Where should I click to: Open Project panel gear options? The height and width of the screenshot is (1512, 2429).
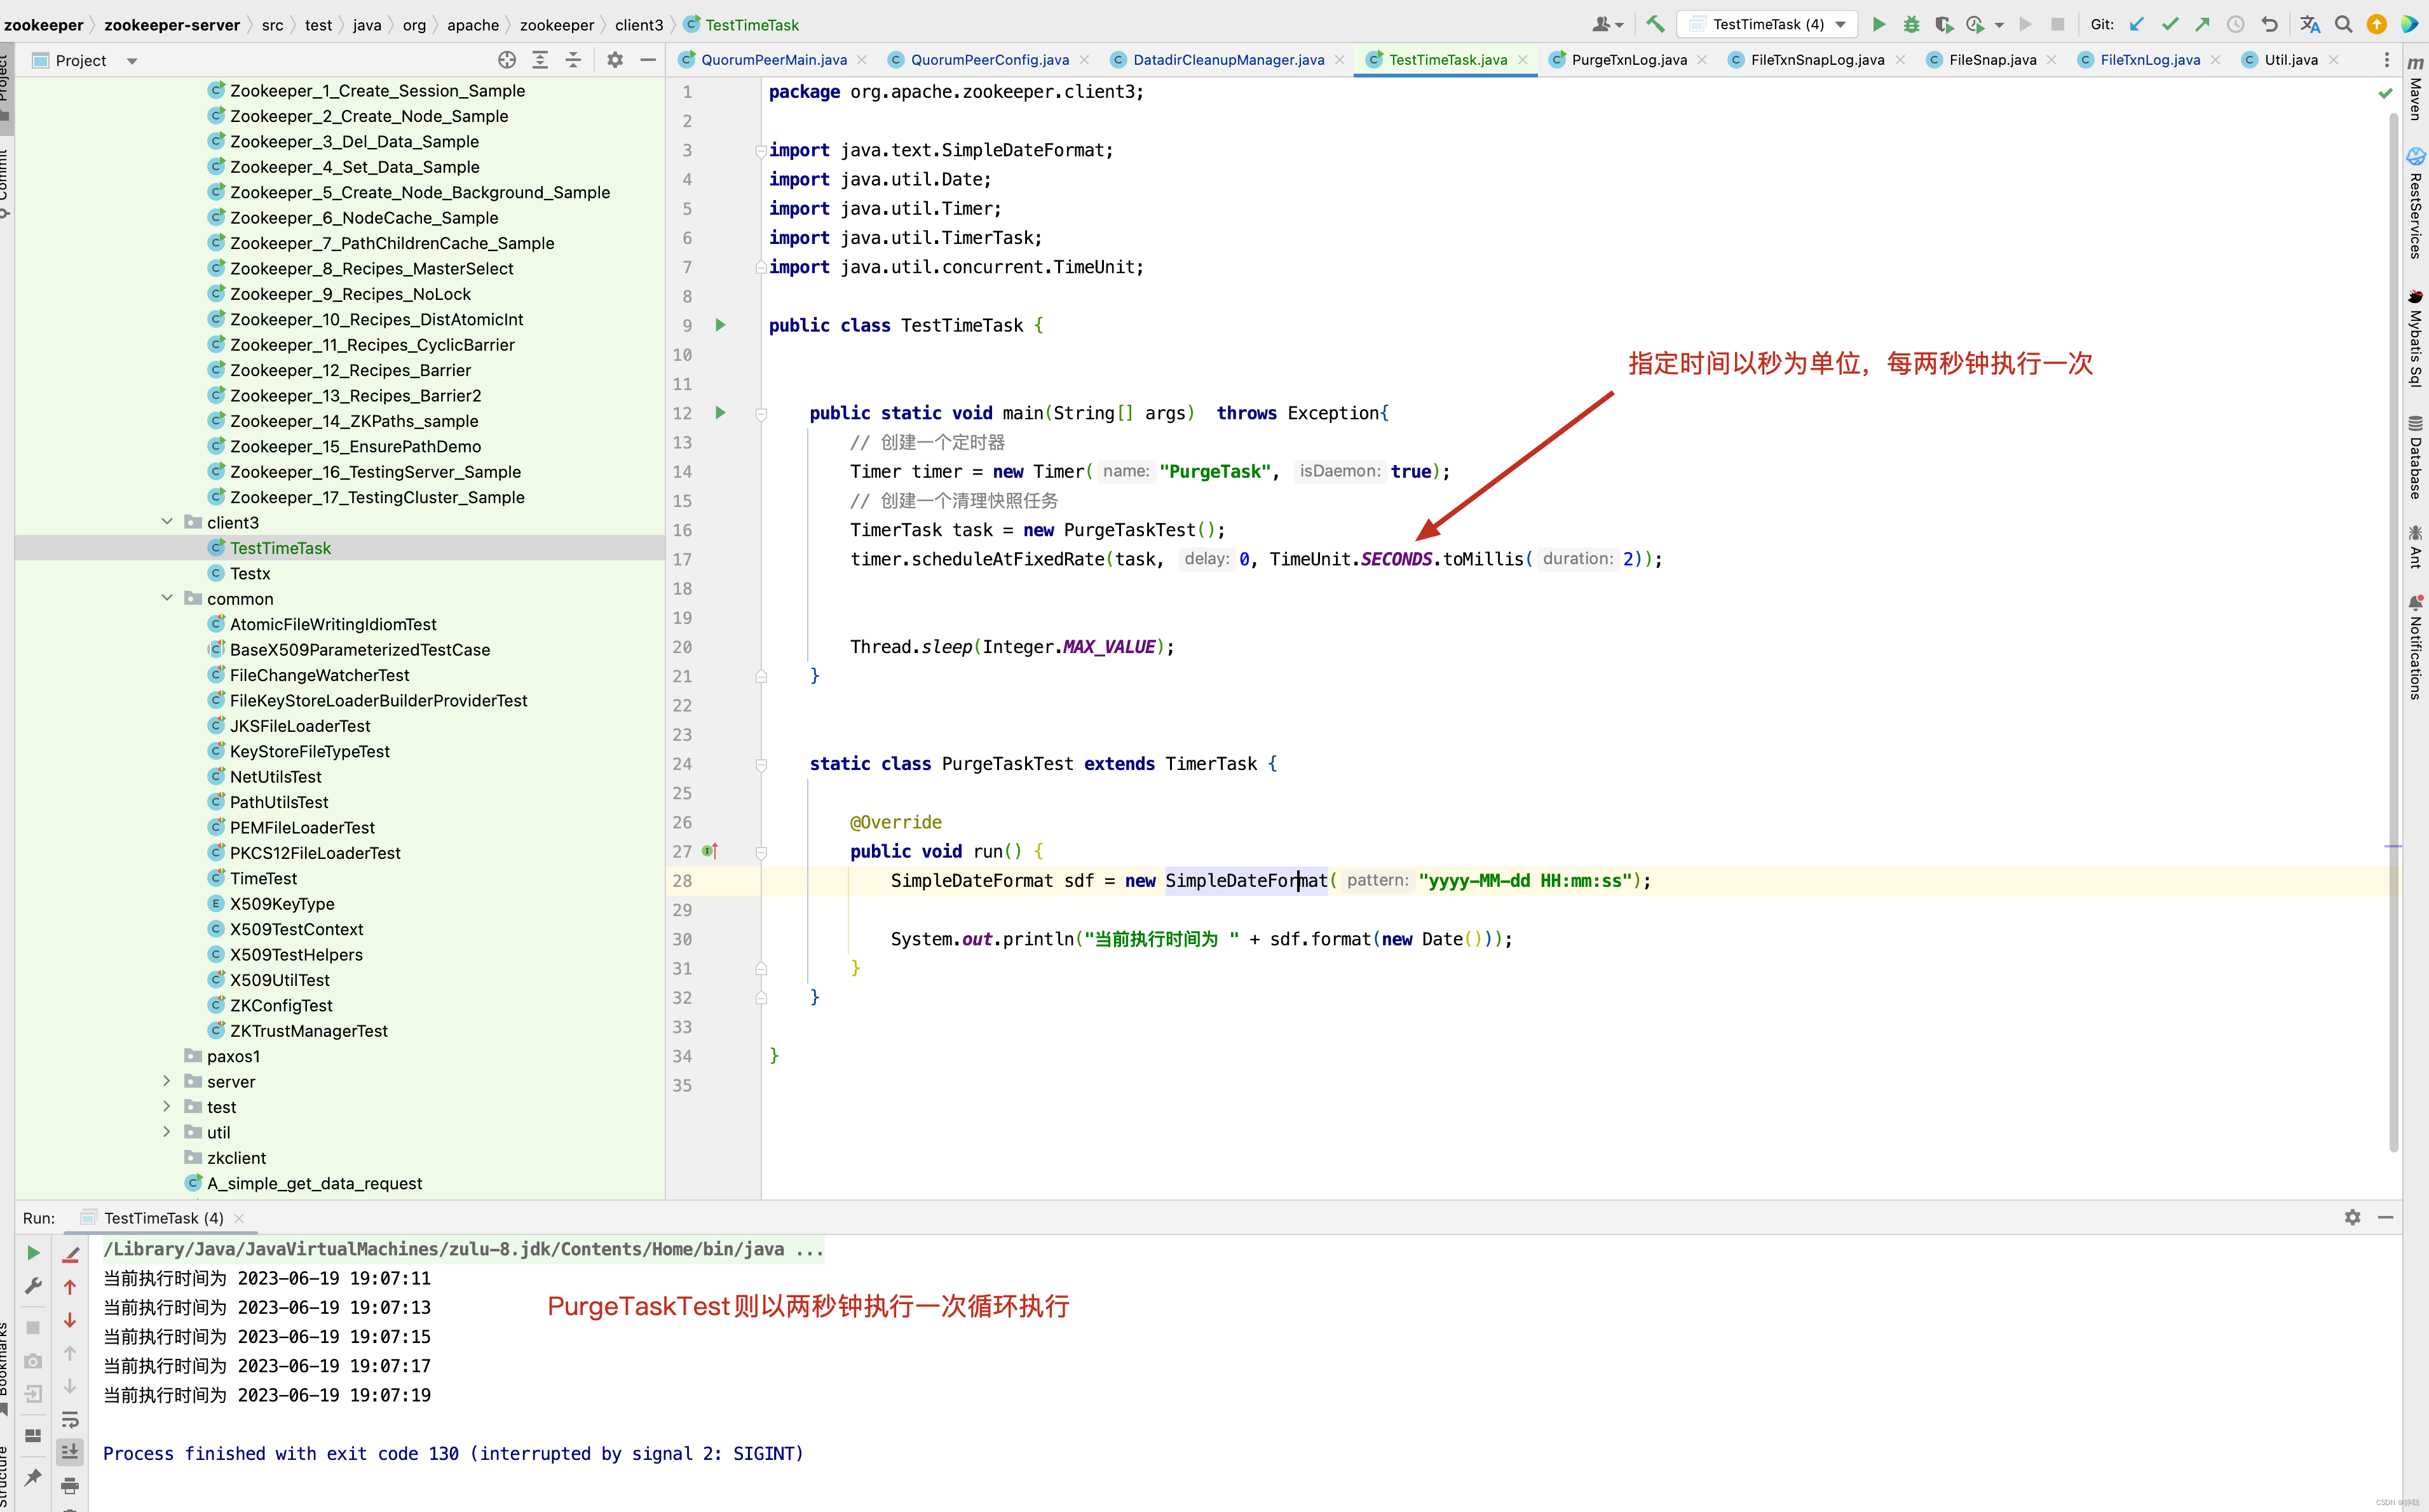[x=615, y=60]
